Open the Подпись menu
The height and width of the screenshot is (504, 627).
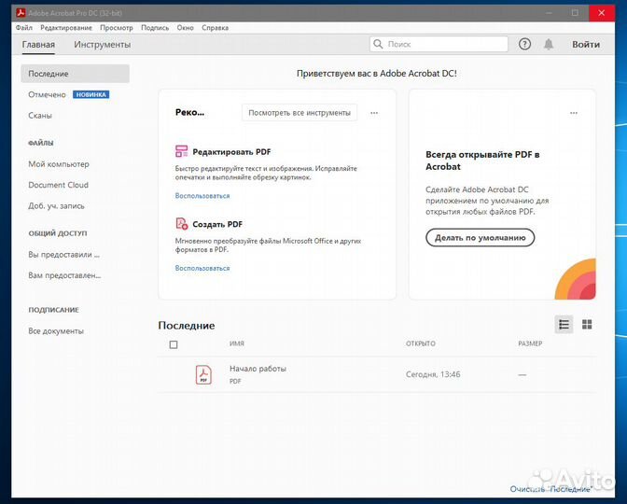(155, 28)
